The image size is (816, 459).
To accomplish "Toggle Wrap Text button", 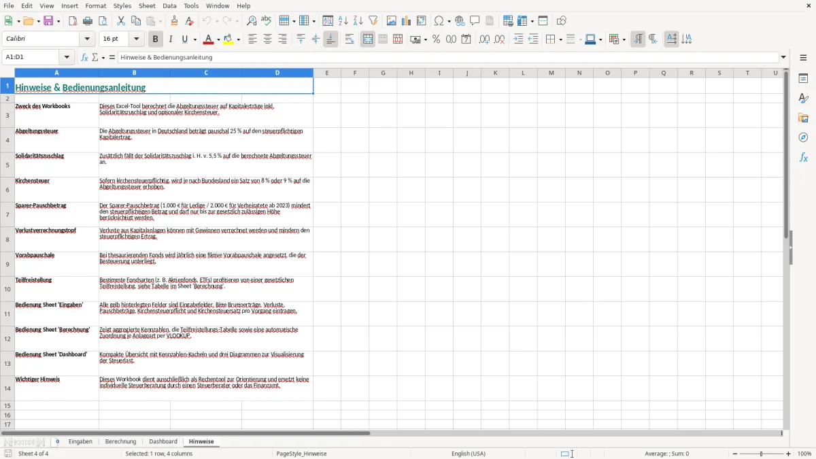I will pos(350,39).
